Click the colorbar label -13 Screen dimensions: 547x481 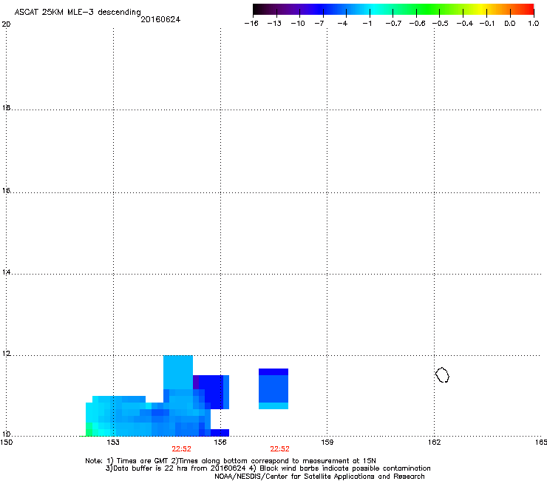[x=274, y=24]
